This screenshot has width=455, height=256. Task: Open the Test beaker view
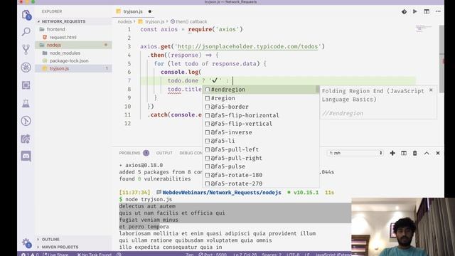coord(26,103)
